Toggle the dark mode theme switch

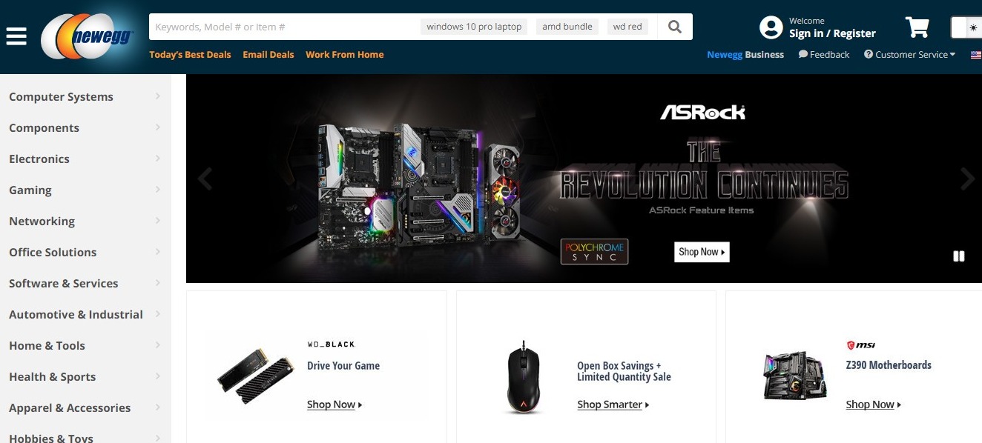(967, 27)
